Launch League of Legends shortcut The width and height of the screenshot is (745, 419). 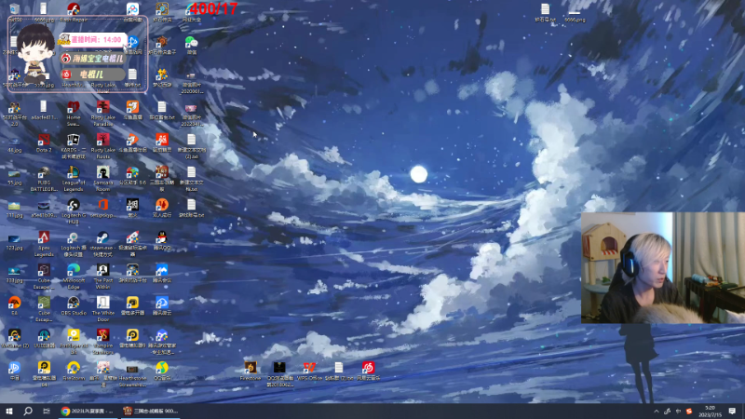74,172
